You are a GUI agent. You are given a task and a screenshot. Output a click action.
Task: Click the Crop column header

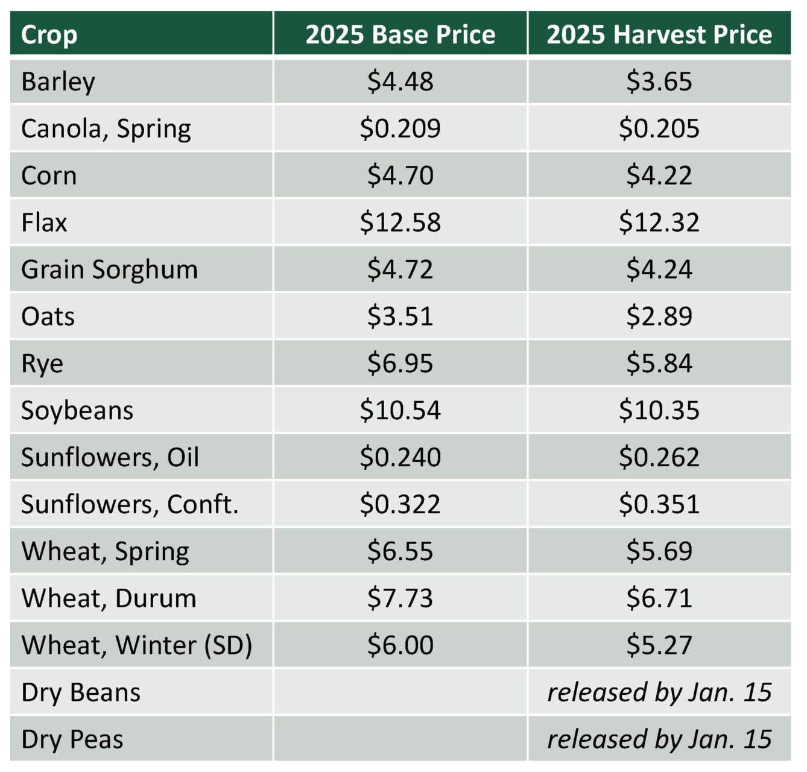tap(49, 34)
